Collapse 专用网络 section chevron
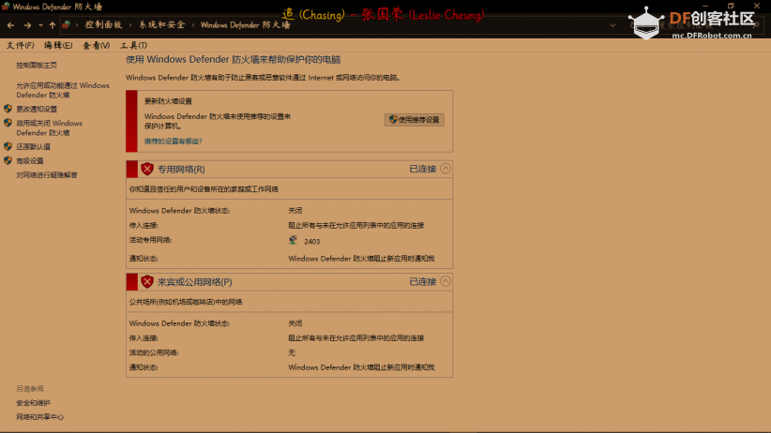Image resolution: width=771 pixels, height=433 pixels. (x=446, y=169)
